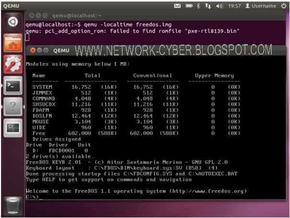Click the JEMMEX module row name

[42, 92]
